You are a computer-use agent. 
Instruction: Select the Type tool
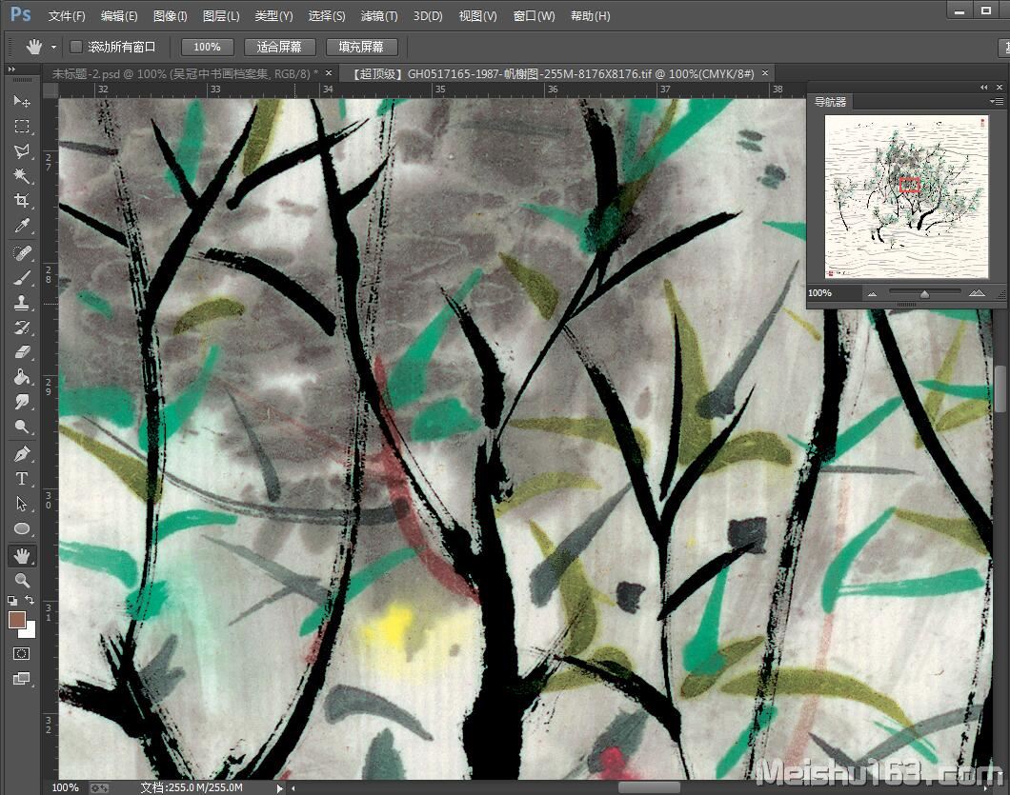click(x=22, y=479)
